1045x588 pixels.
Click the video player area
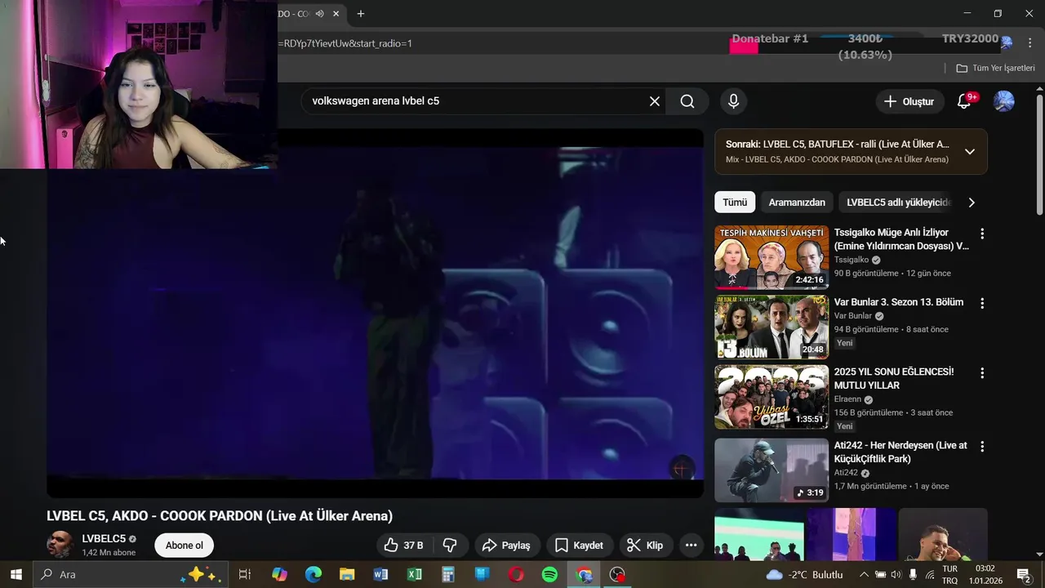point(375,313)
